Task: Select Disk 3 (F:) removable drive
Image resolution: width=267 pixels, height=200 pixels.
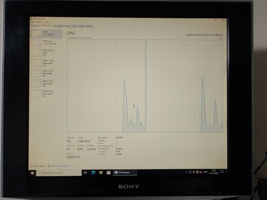Action: [x=47, y=83]
